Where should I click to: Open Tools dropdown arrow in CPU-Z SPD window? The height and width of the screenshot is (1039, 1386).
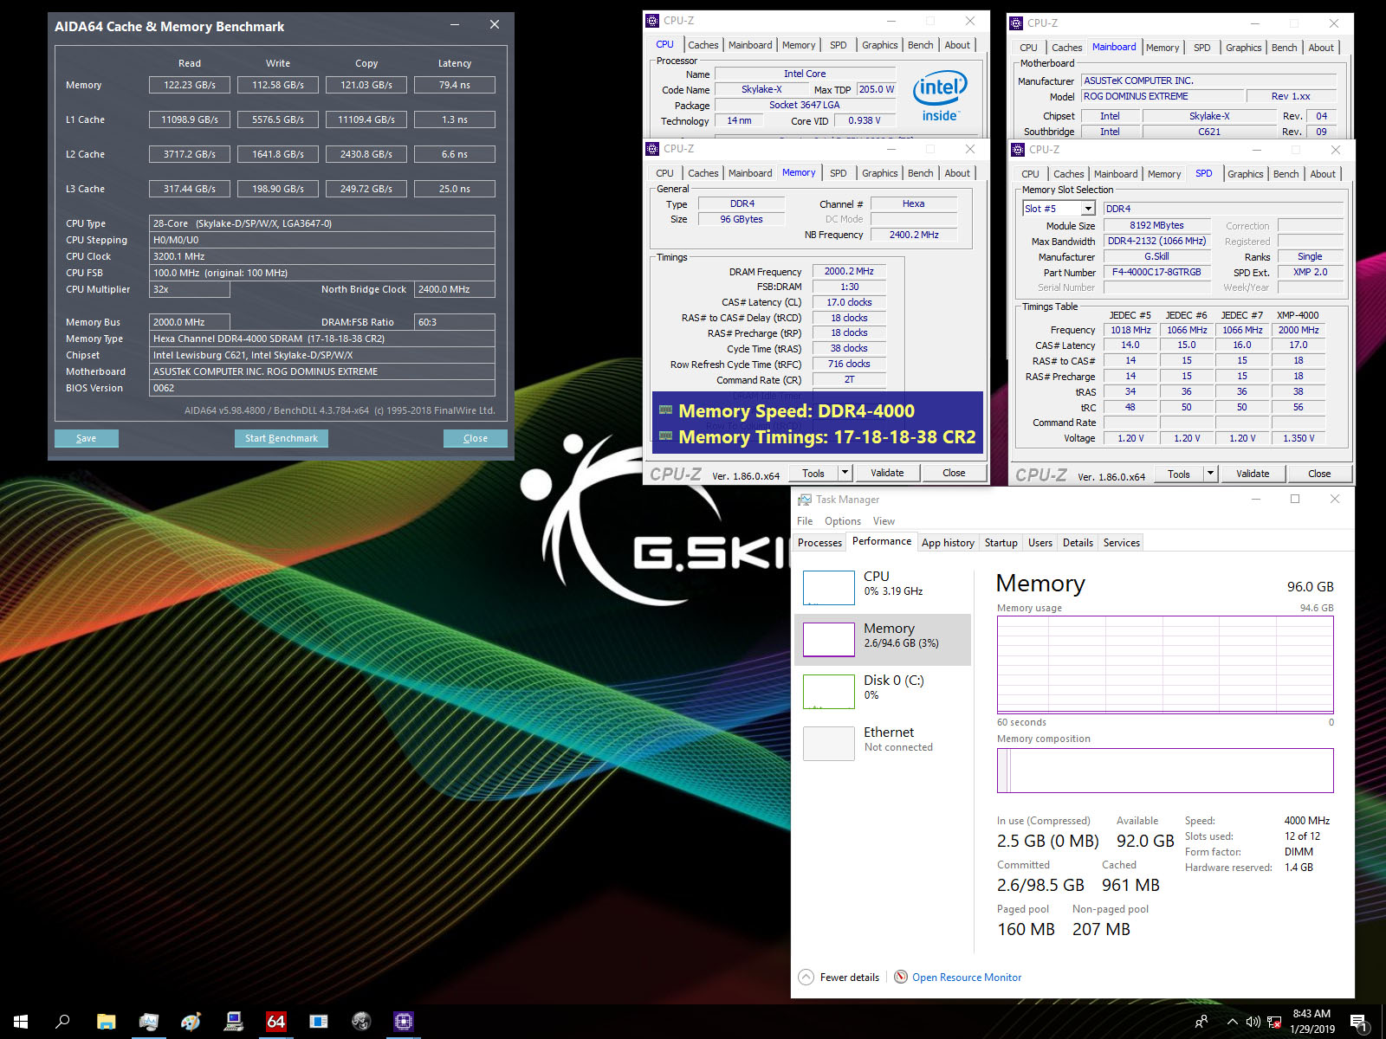[x=1211, y=474]
